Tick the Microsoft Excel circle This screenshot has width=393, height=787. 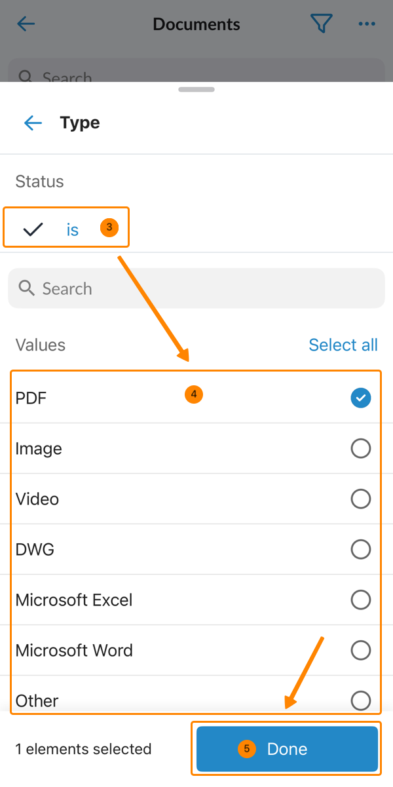coord(360,600)
